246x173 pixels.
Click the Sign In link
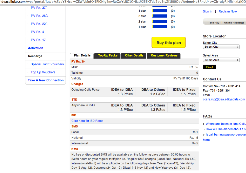coord(208,11)
